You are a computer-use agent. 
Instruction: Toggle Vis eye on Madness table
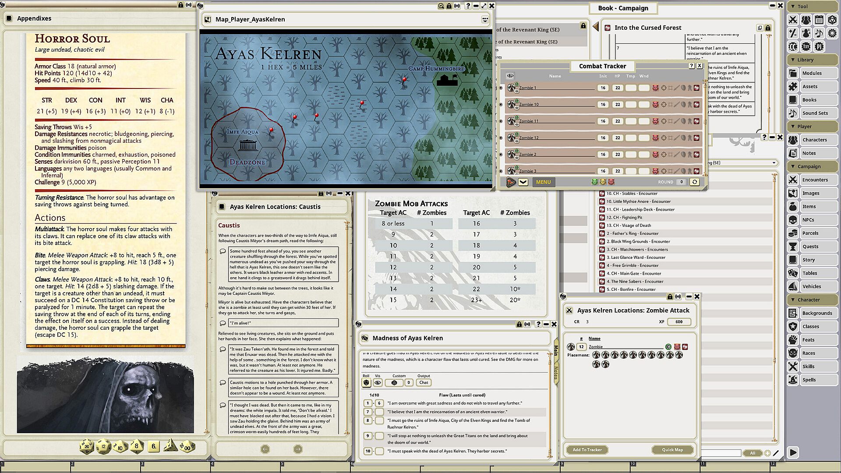(378, 383)
